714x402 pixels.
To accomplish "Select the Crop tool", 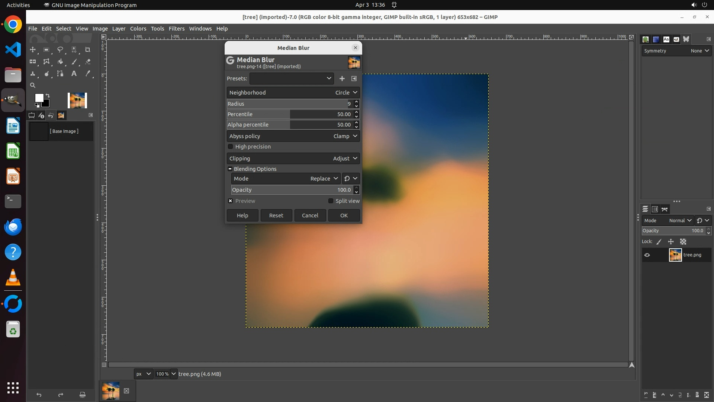I will [88, 50].
